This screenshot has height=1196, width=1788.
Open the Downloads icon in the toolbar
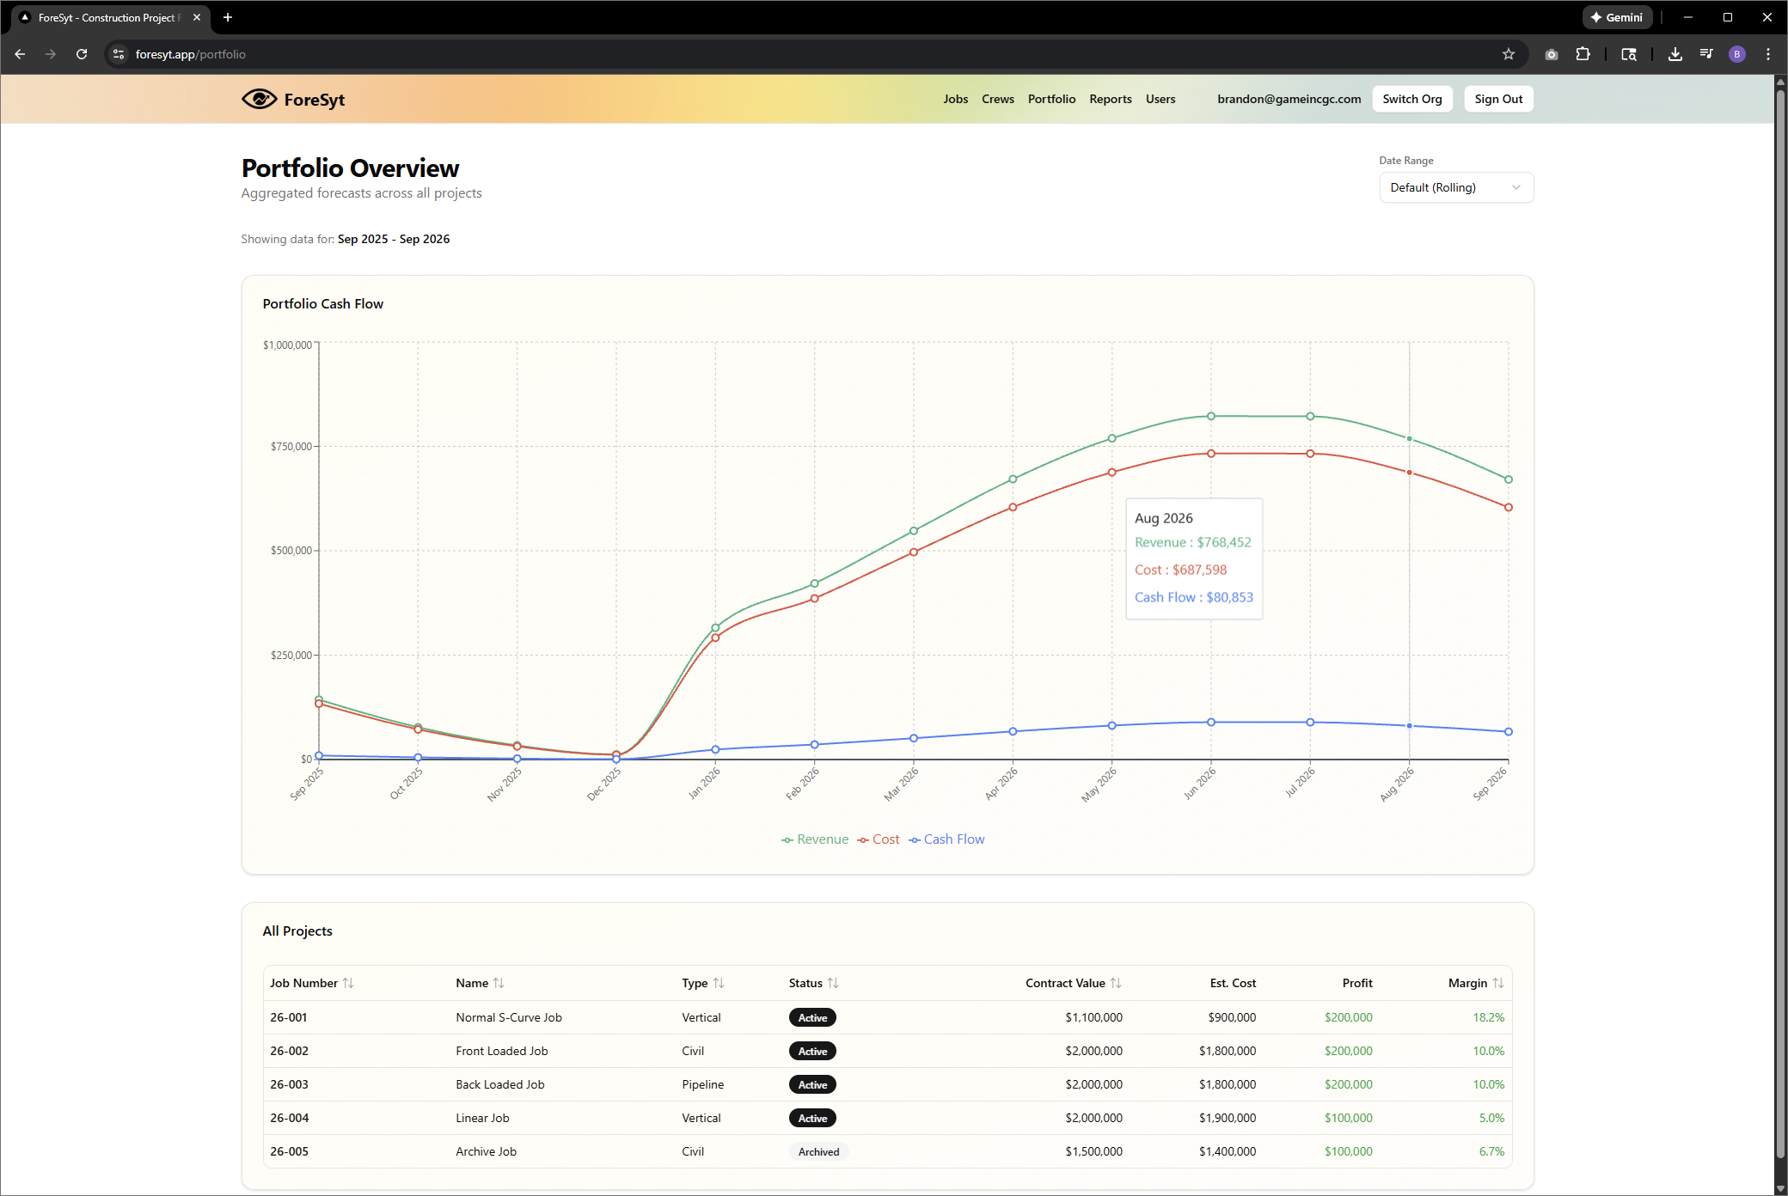(1675, 53)
